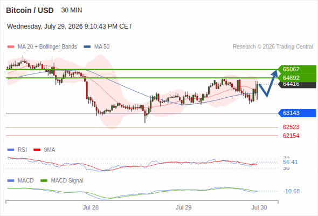Click the 9MA legend label
Screen dimensions: 318x216
pyautogui.click(x=50, y=150)
